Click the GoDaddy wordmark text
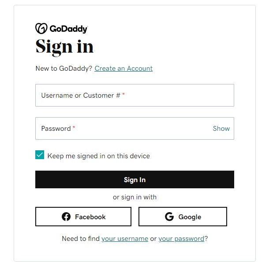 pyautogui.click(x=69, y=29)
